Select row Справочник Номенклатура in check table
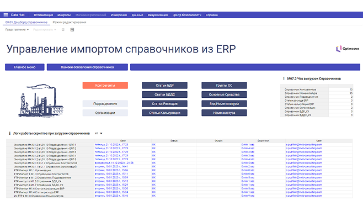The height and width of the screenshot is (221, 363). [x=317, y=93]
